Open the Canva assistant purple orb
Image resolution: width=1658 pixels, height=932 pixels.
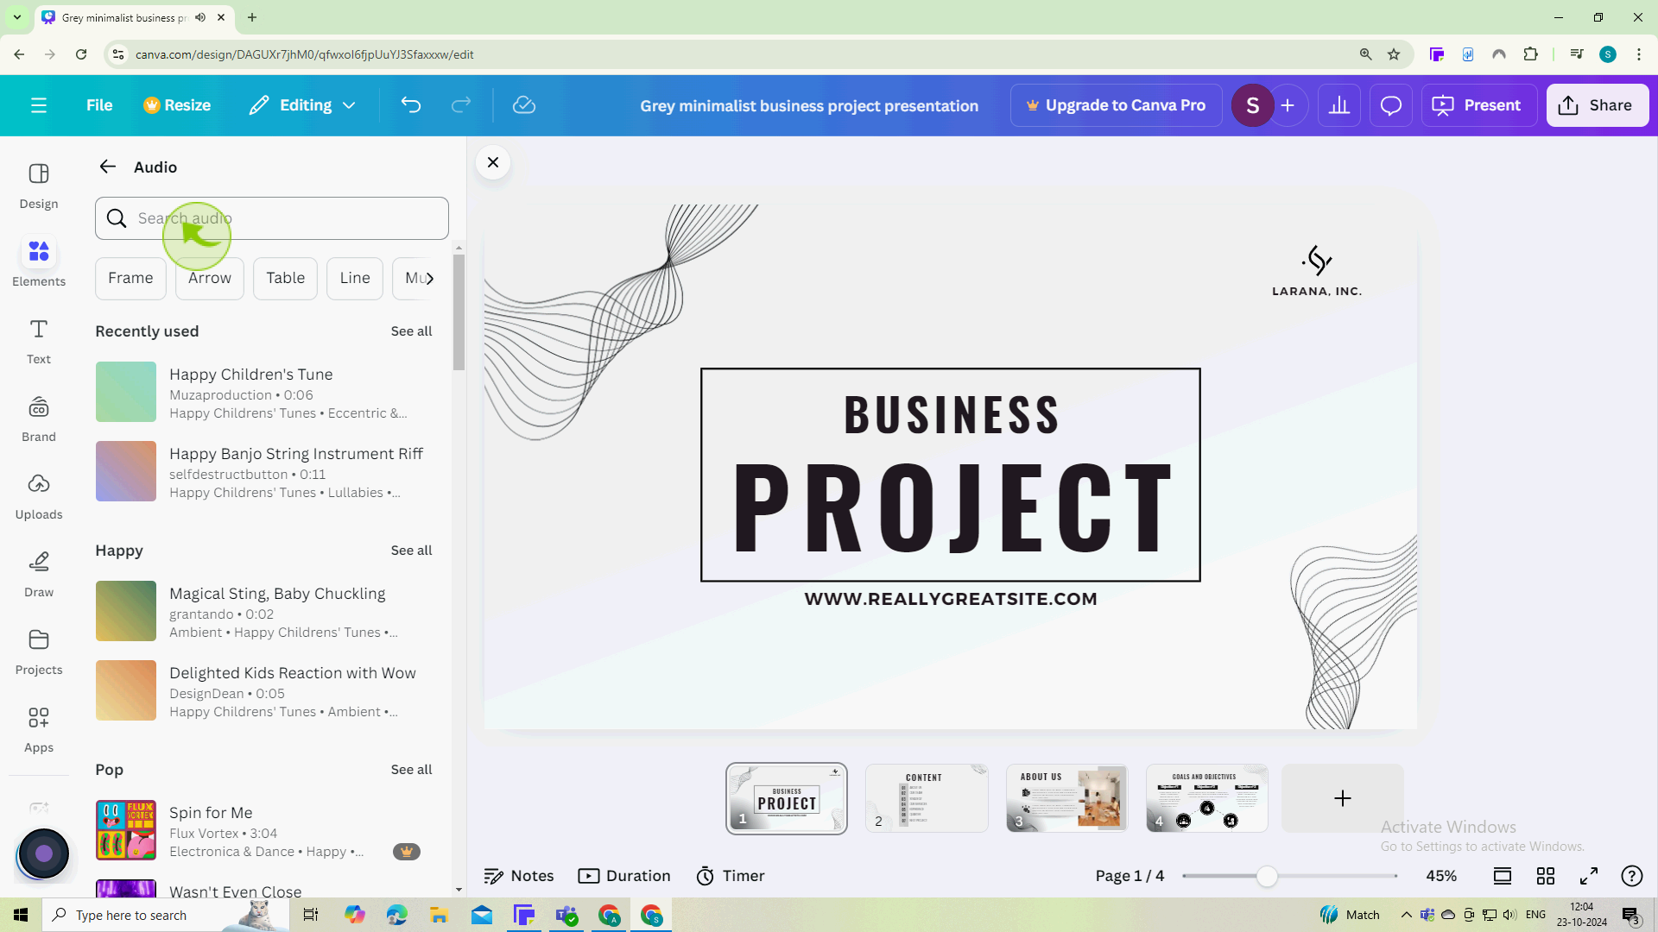[x=43, y=853]
